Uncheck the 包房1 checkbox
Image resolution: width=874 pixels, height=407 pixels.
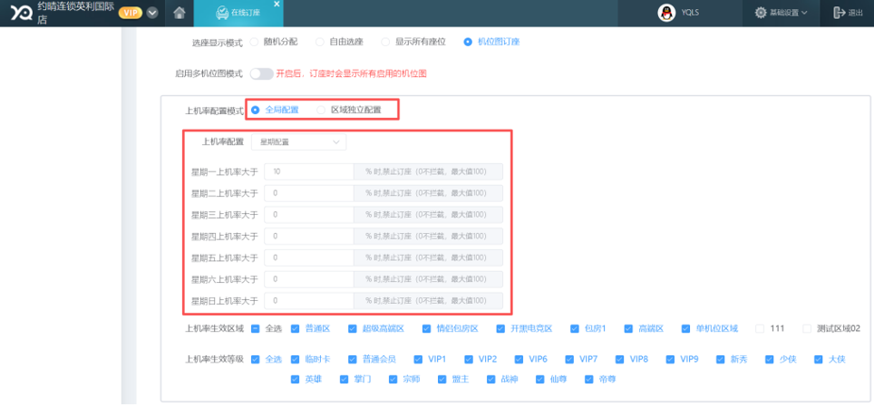point(575,328)
